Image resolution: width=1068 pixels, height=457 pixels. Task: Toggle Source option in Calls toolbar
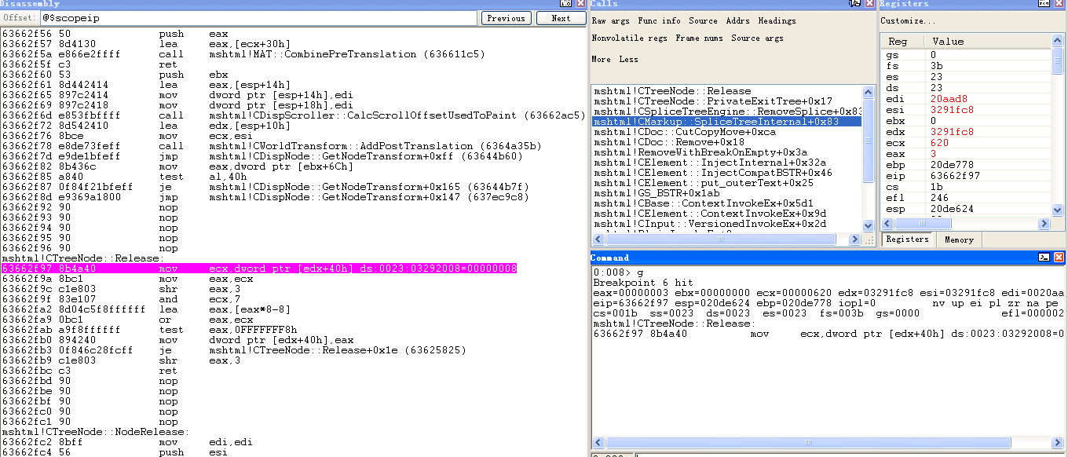[x=703, y=21]
